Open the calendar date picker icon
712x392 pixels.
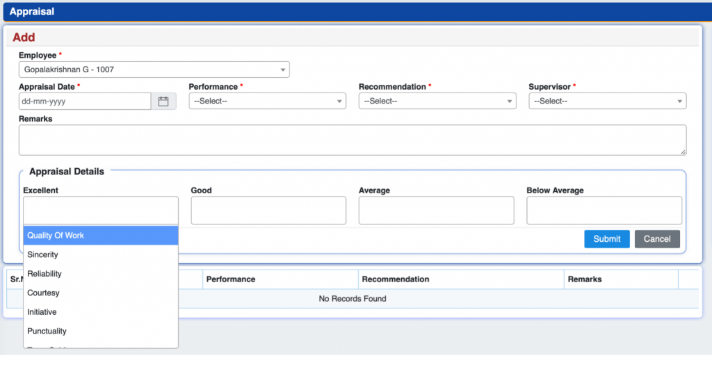point(163,101)
